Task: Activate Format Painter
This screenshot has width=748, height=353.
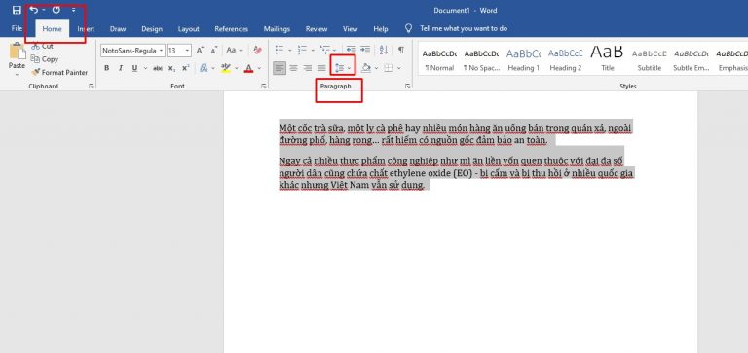Action: 59,72
